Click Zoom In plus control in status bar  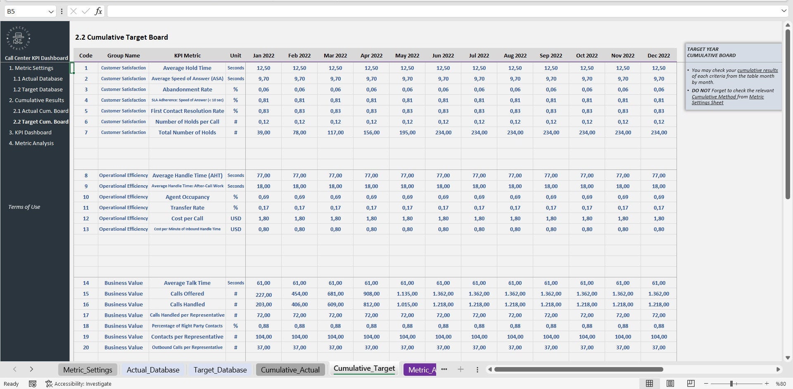pyautogui.click(x=766, y=384)
